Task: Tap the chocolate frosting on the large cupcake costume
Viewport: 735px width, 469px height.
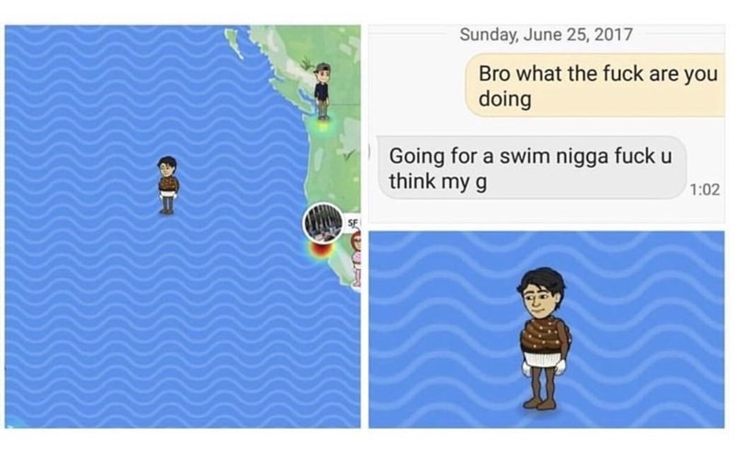Action: click(x=544, y=336)
